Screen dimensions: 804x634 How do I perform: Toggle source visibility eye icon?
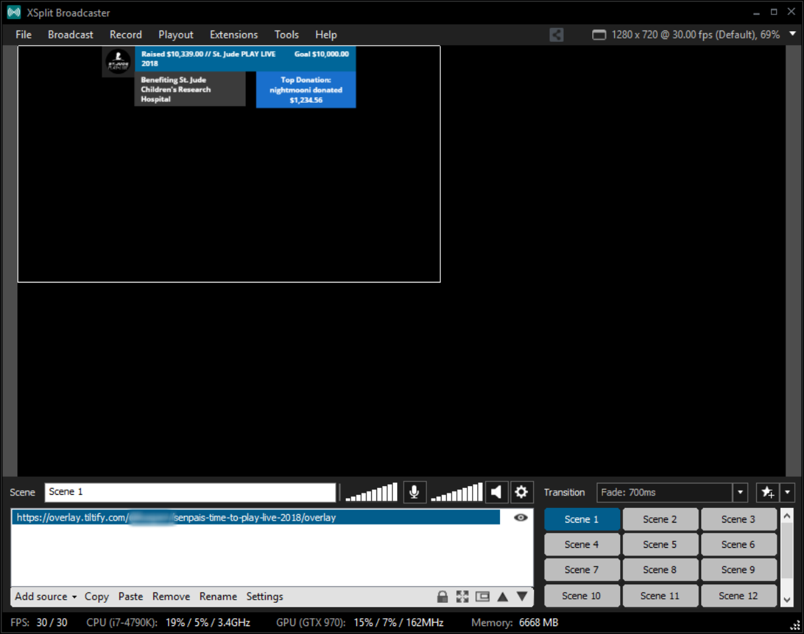point(521,517)
